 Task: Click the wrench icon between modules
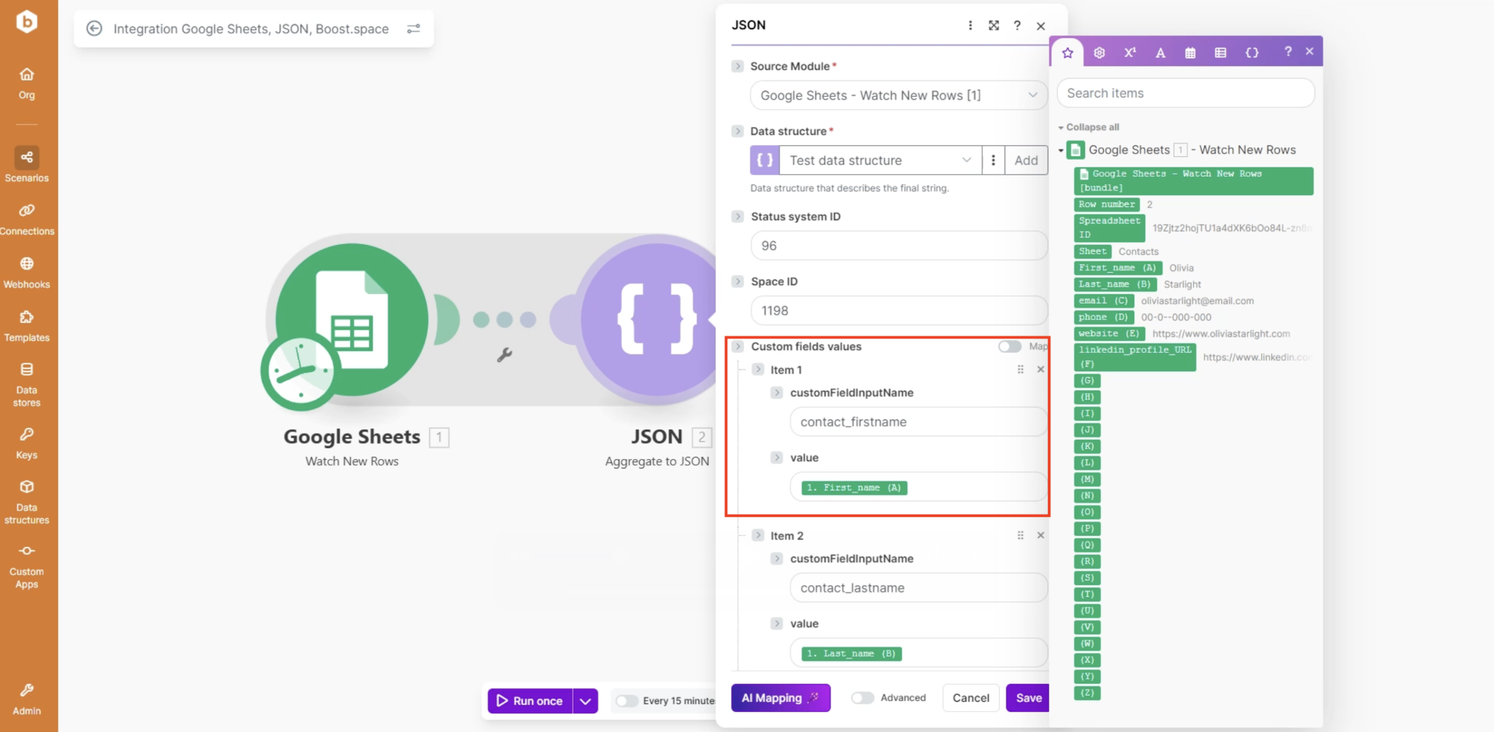504,355
